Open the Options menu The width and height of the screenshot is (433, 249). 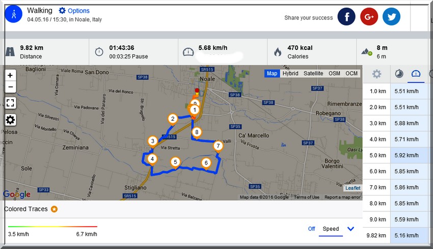[x=74, y=11]
